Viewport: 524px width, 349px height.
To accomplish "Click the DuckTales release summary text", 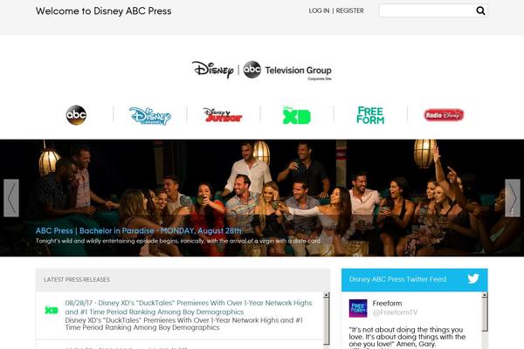I will click(x=183, y=324).
